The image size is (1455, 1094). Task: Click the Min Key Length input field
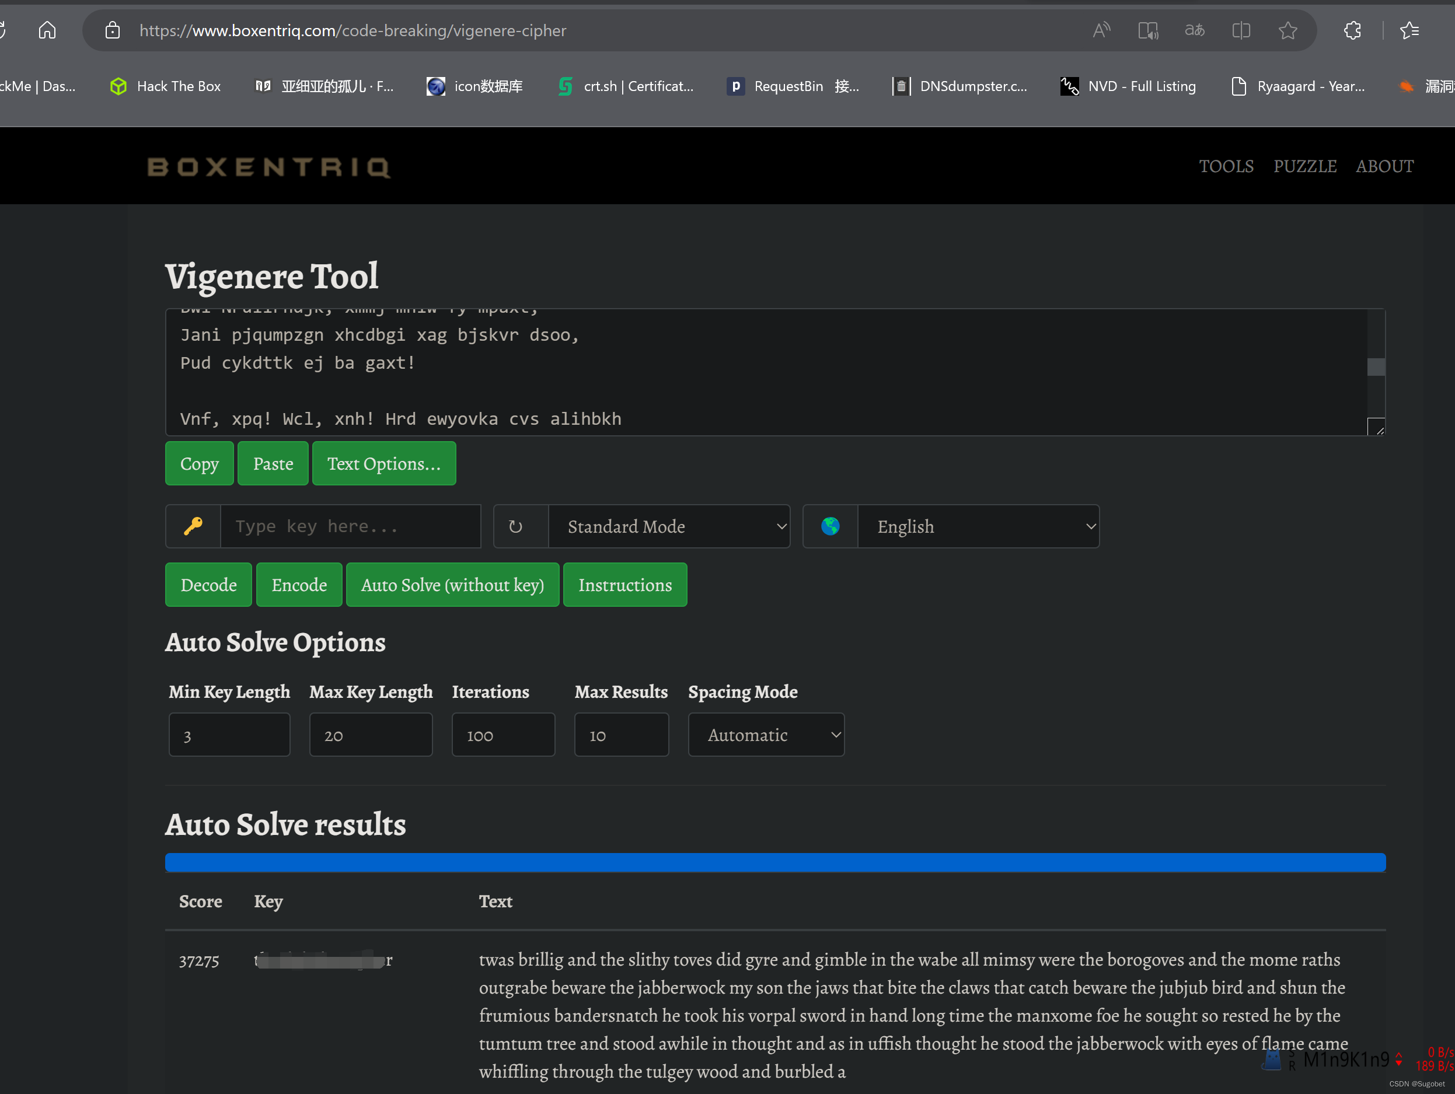tap(229, 735)
